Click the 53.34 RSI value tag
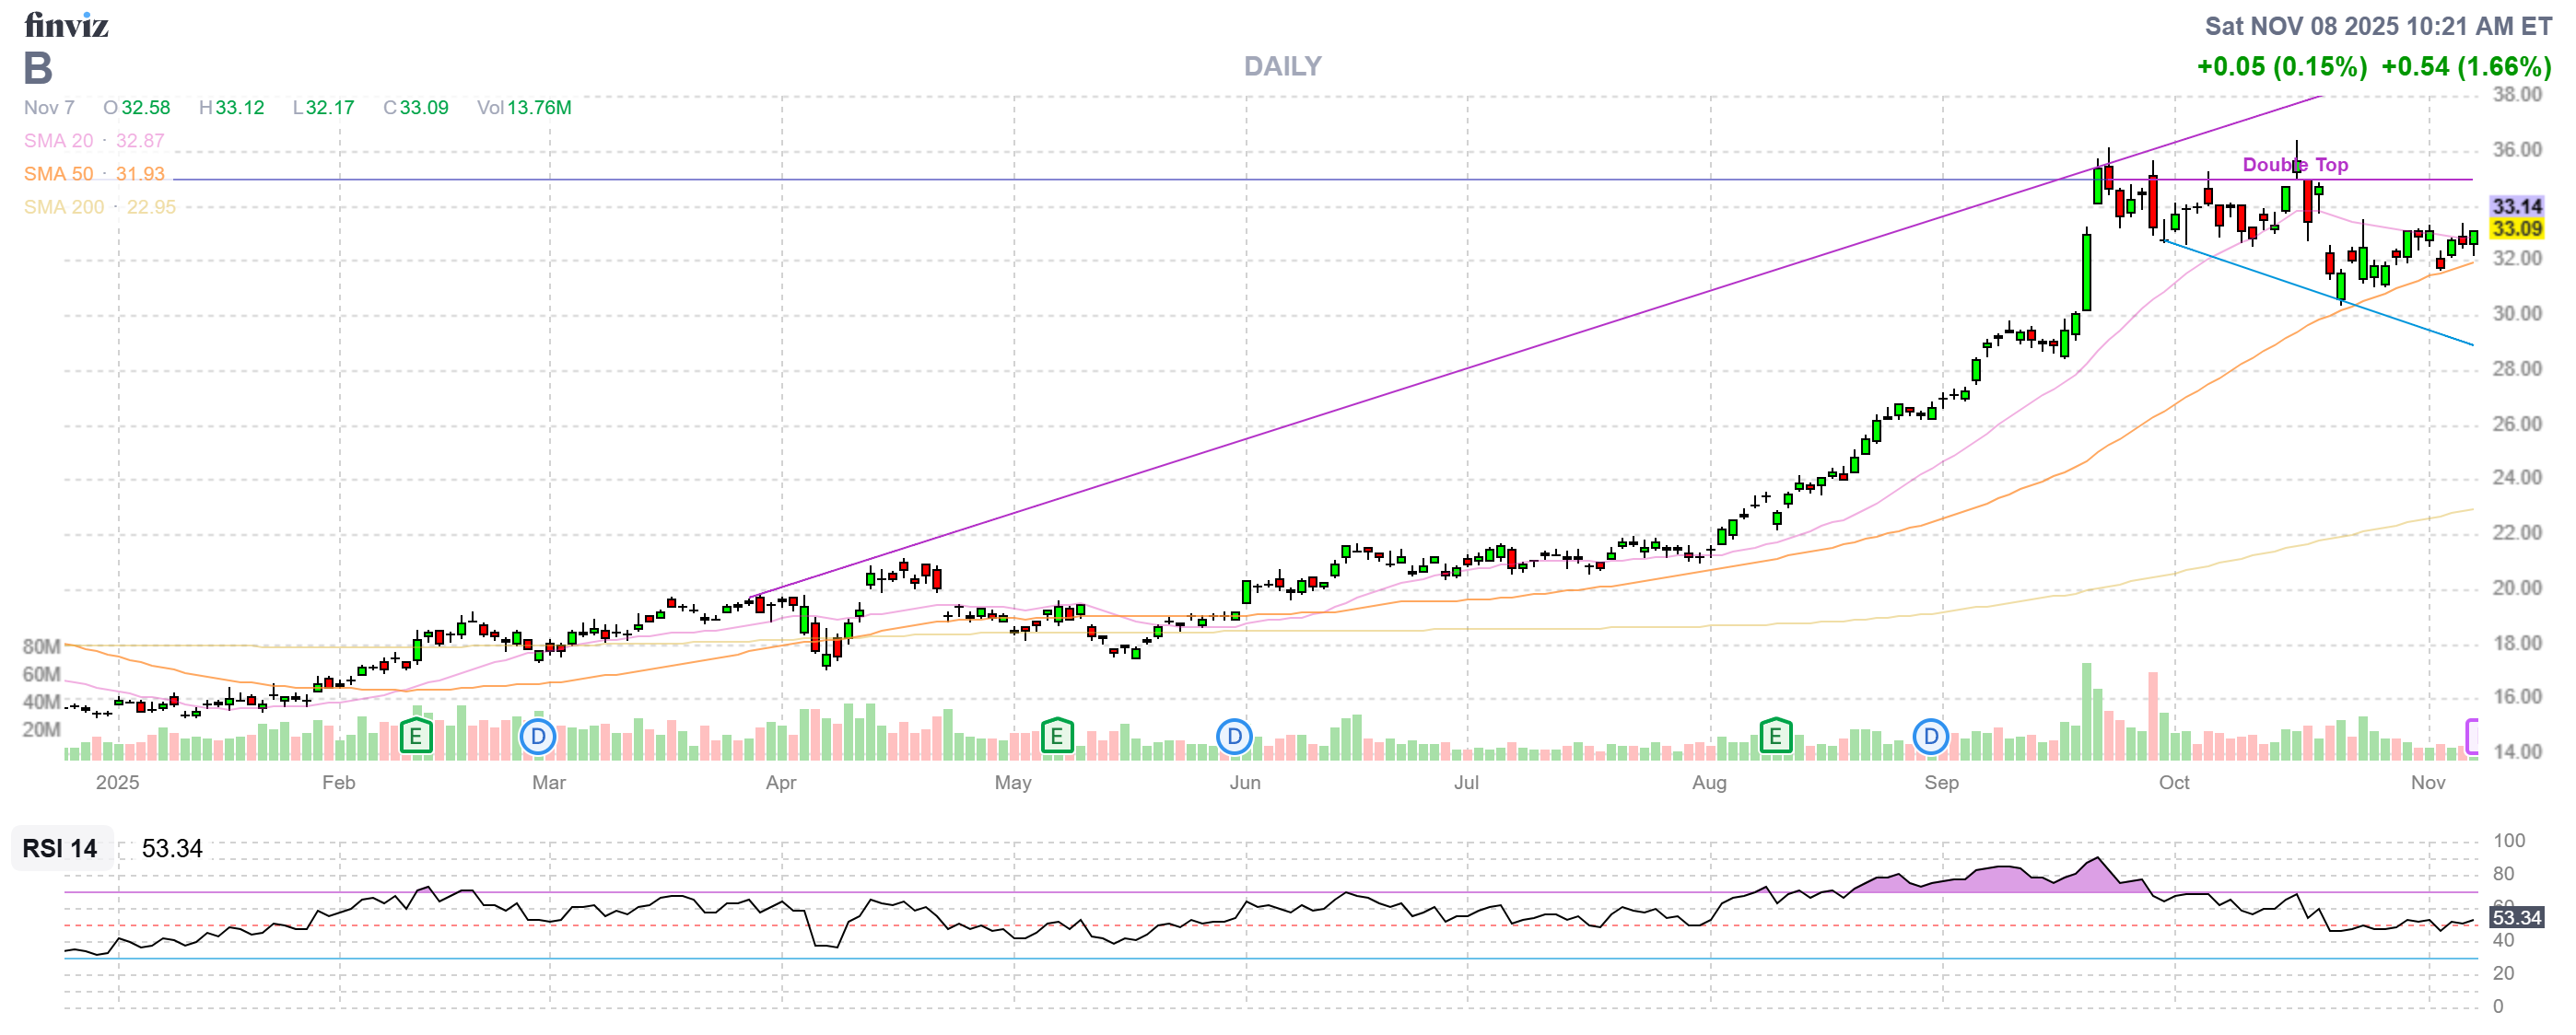Viewport: 2576px width, 1035px height. tap(2515, 917)
